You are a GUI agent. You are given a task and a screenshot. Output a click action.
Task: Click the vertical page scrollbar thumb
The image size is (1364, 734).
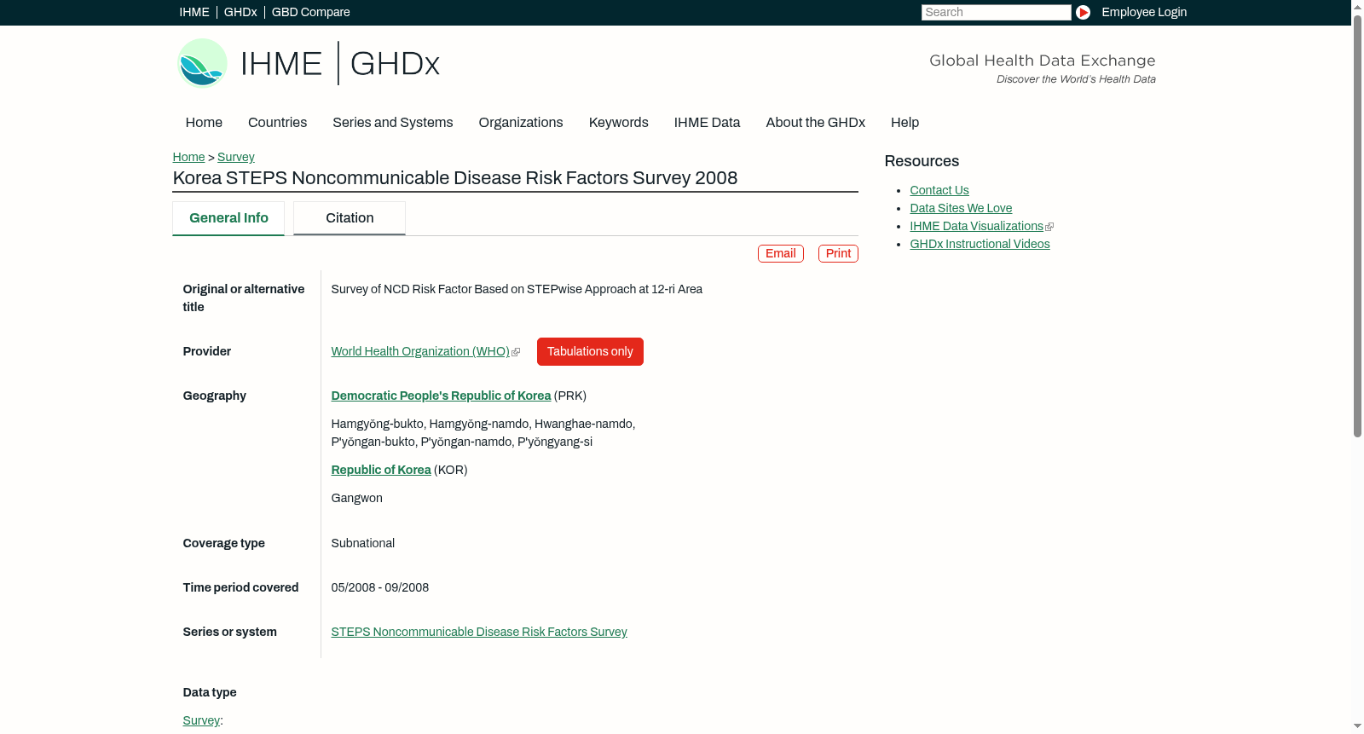pyautogui.click(x=1357, y=225)
